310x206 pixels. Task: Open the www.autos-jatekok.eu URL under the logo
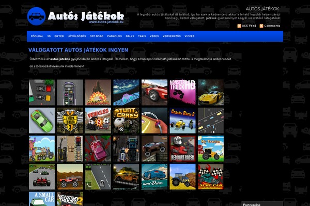click(106, 22)
